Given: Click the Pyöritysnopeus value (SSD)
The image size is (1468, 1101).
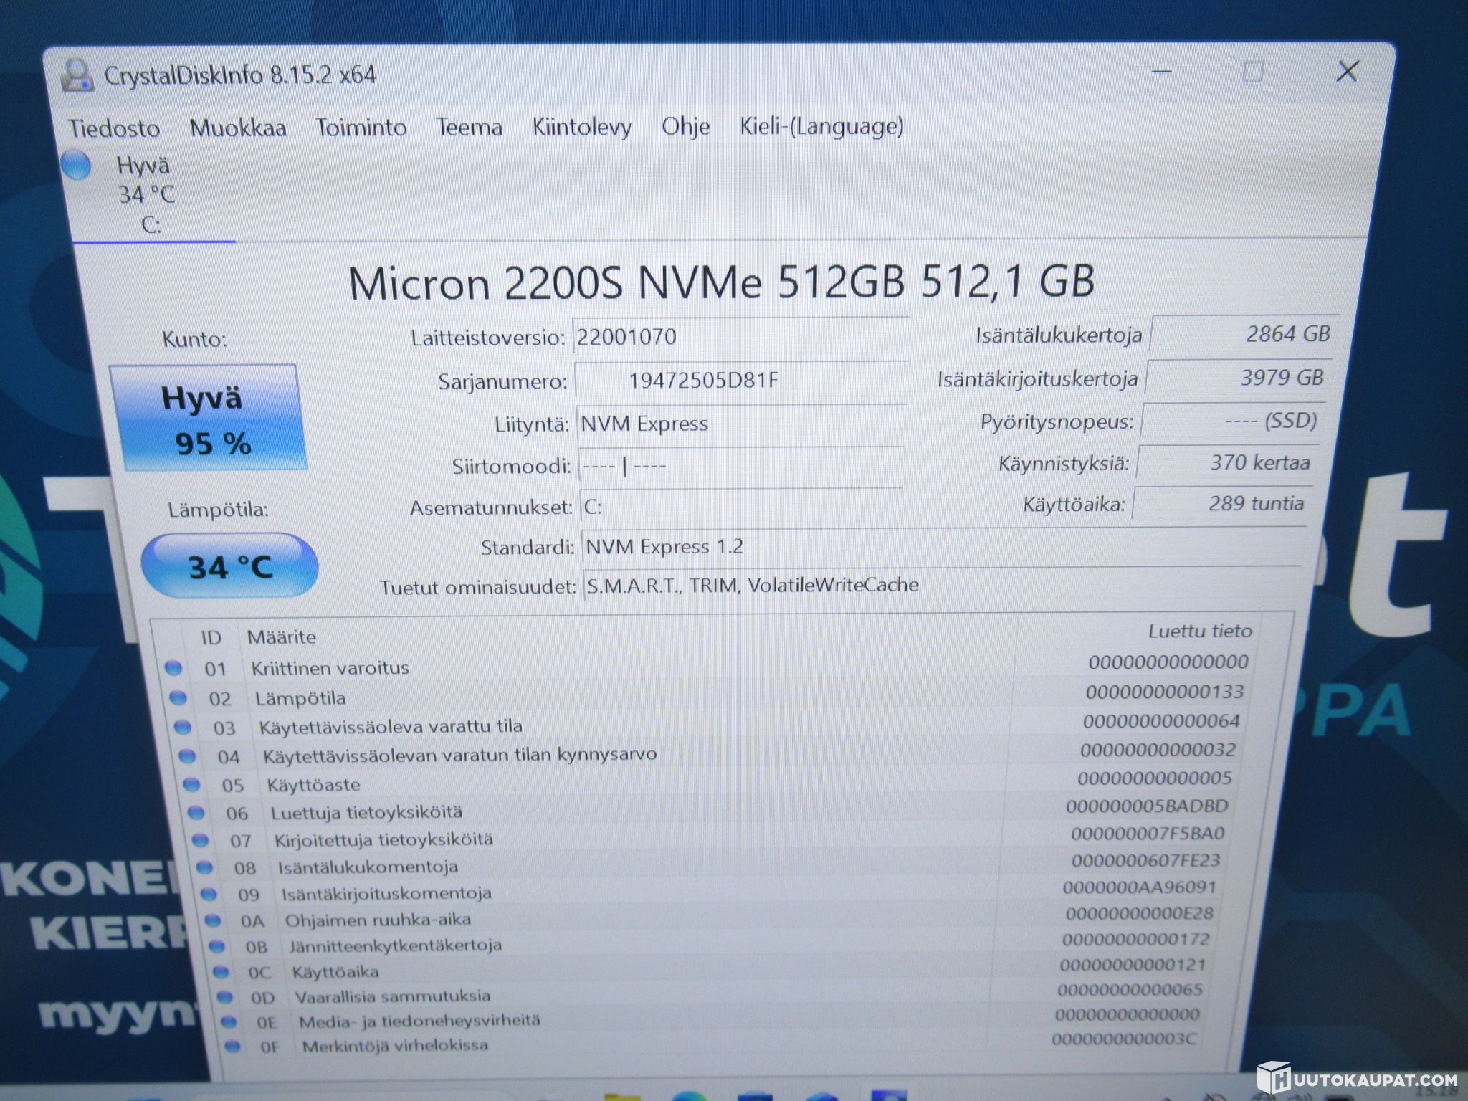Looking at the screenshot, I should 1232,420.
